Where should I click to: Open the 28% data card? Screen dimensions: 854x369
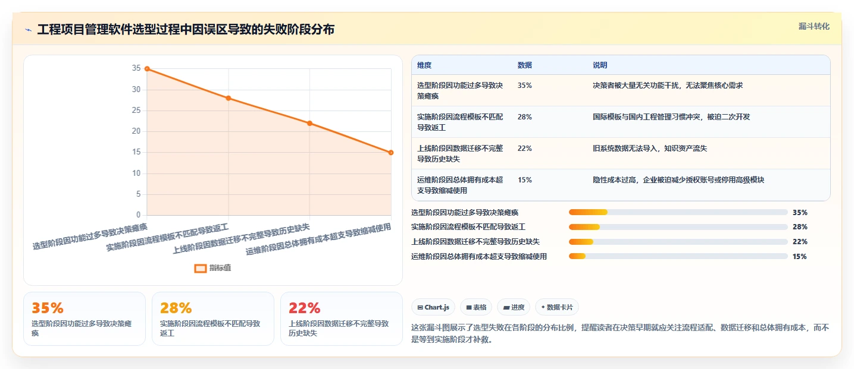click(x=213, y=318)
